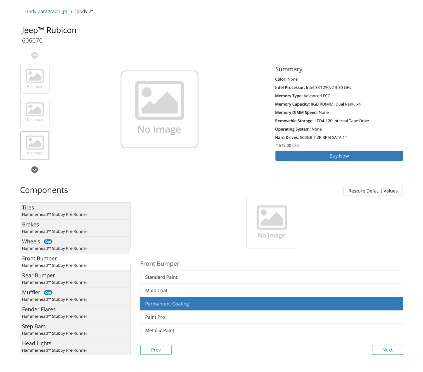The height and width of the screenshot is (372, 423).
Task: Click the Components section heading
Action: [x=44, y=190]
